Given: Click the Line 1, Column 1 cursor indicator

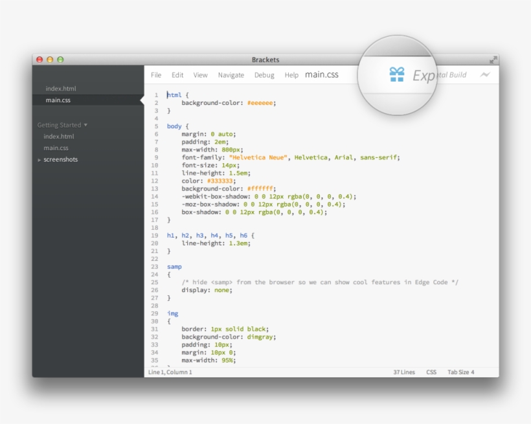Looking at the screenshot, I should [170, 372].
